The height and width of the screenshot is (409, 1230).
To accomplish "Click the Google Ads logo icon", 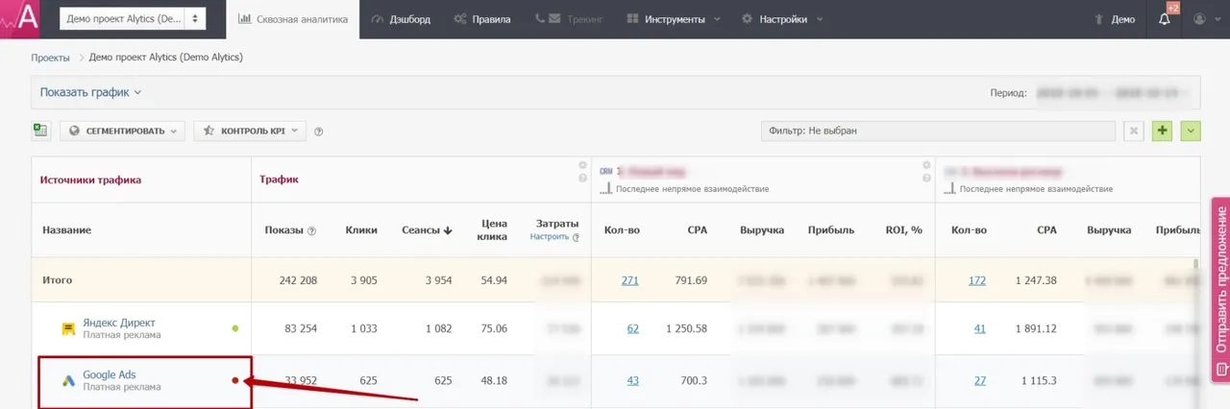I will (x=68, y=380).
